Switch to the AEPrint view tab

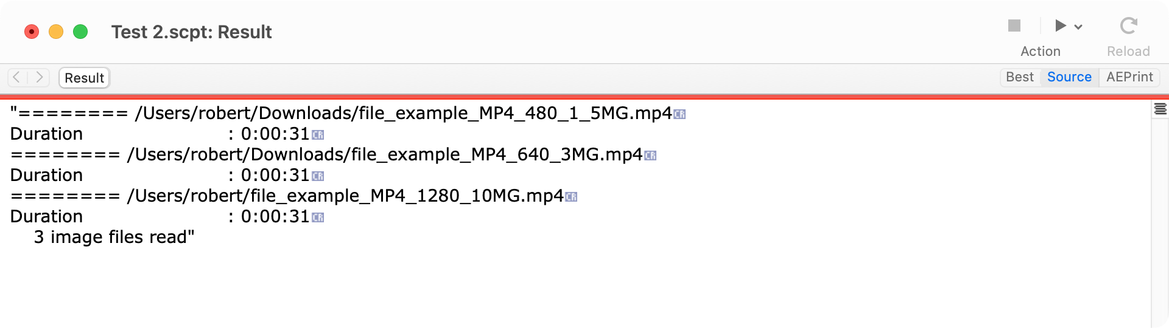pyautogui.click(x=1129, y=77)
